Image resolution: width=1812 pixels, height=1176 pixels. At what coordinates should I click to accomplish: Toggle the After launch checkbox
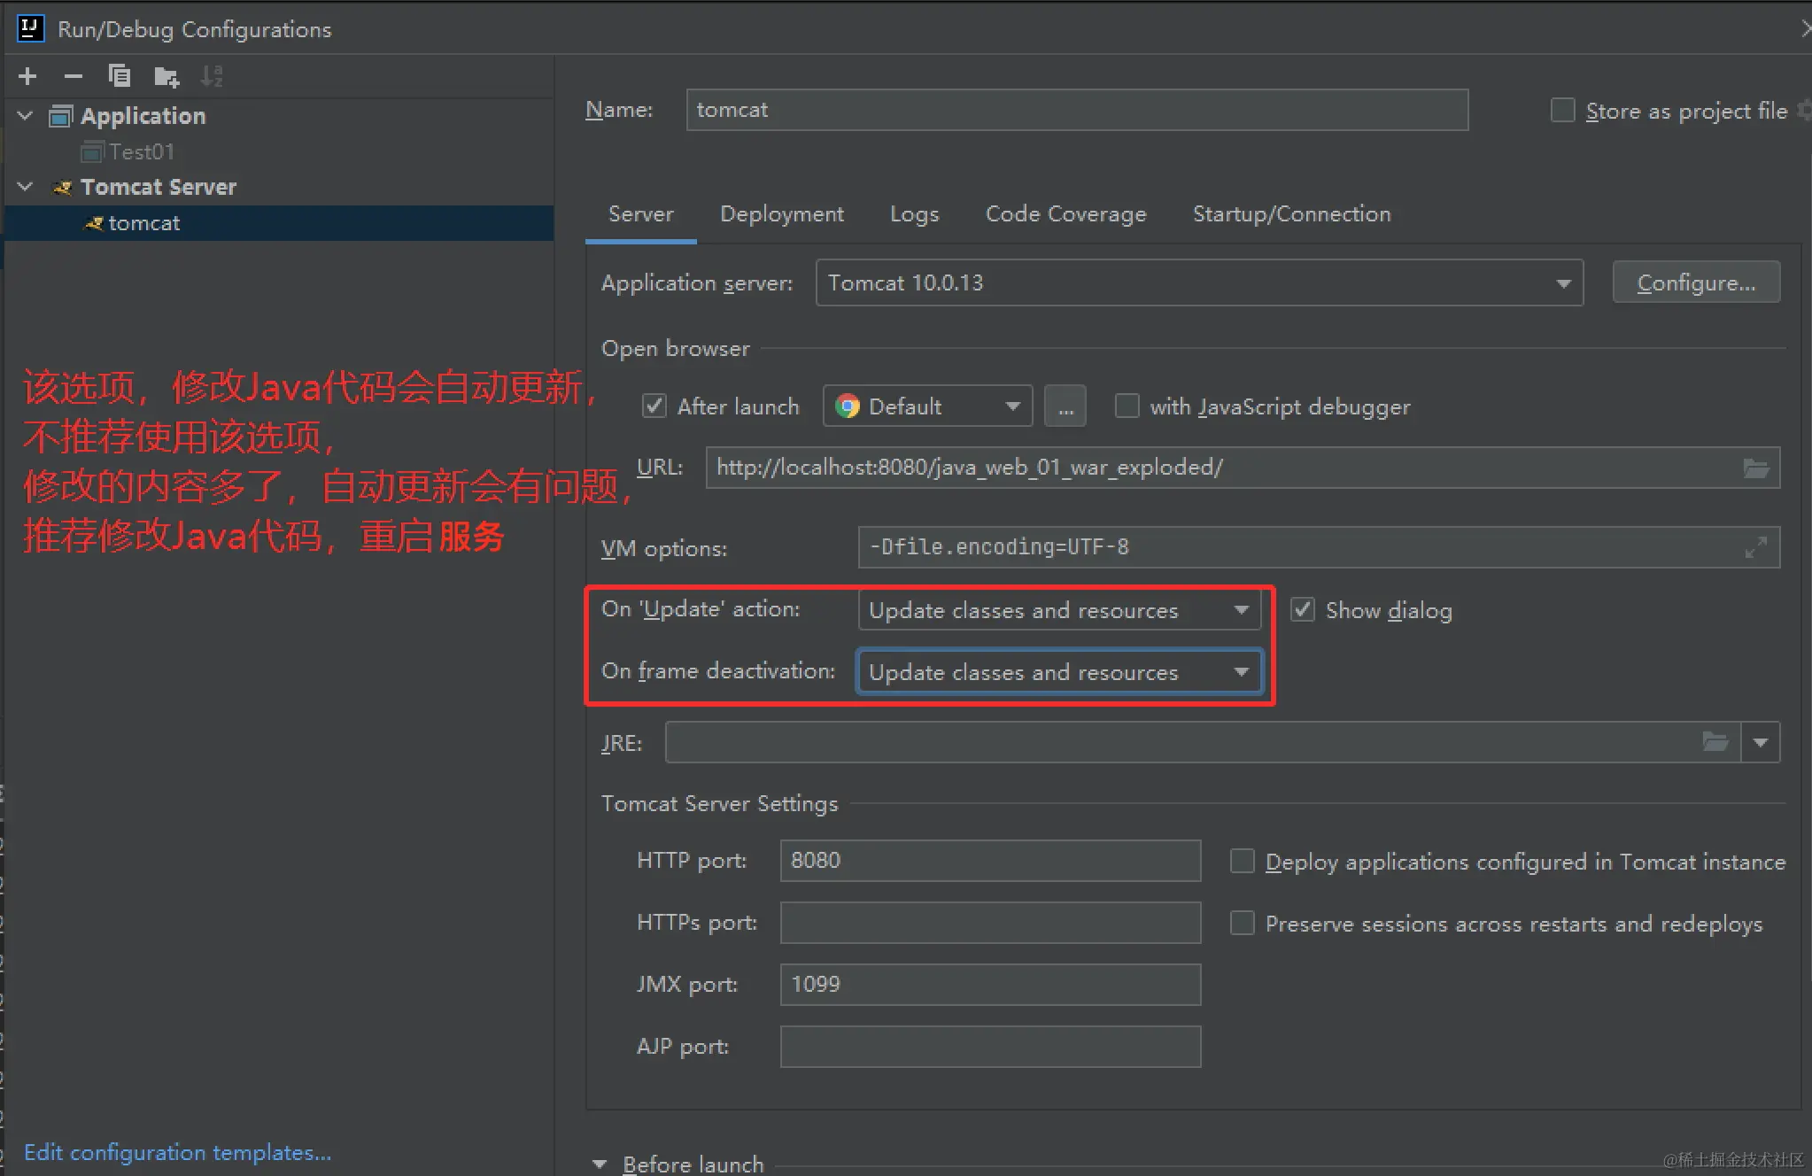[x=654, y=406]
